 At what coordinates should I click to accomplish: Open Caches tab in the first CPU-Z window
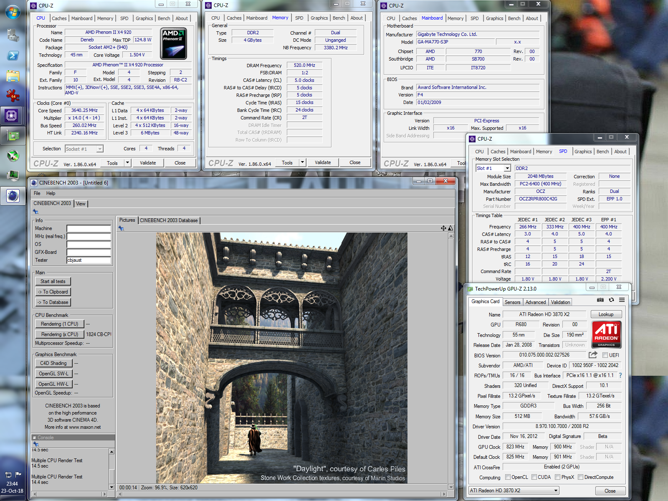coord(59,18)
